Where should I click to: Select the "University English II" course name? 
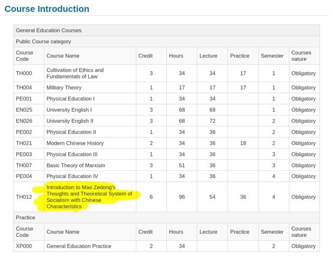pos(70,121)
